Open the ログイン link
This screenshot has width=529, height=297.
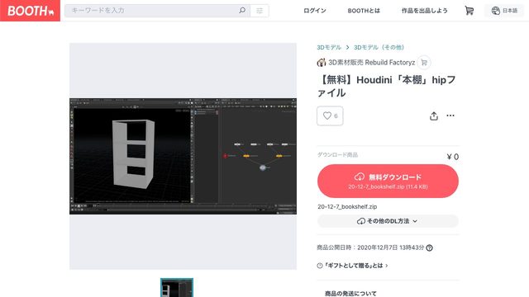click(314, 11)
